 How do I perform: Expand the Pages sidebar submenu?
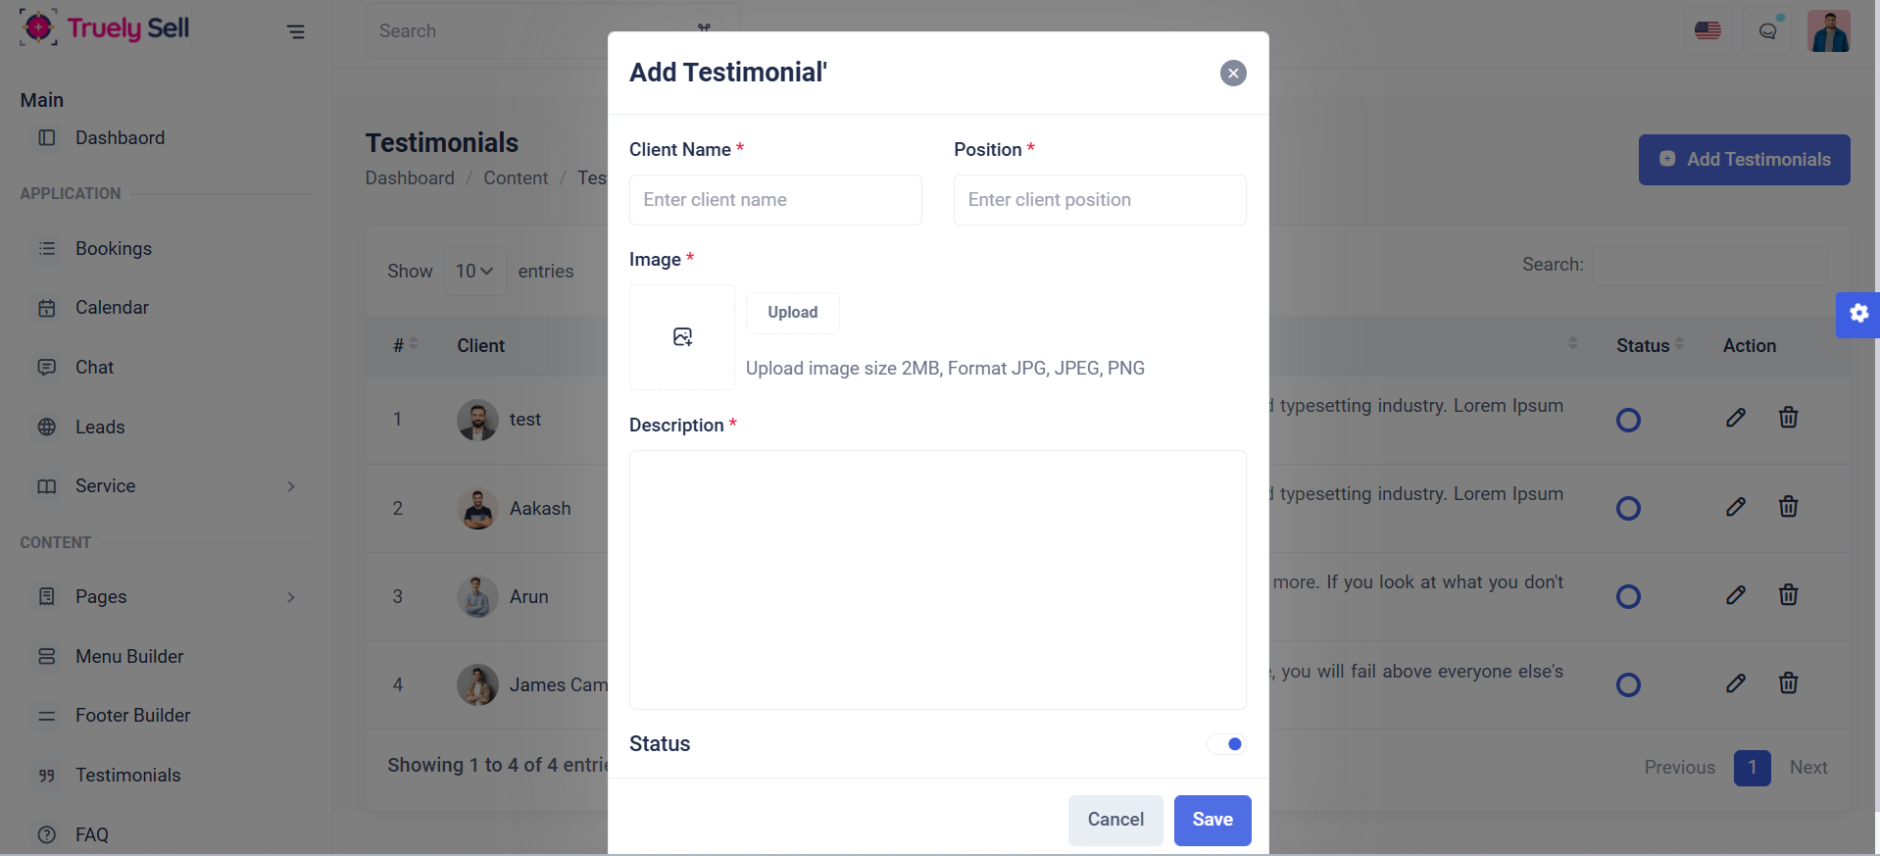pyautogui.click(x=291, y=597)
